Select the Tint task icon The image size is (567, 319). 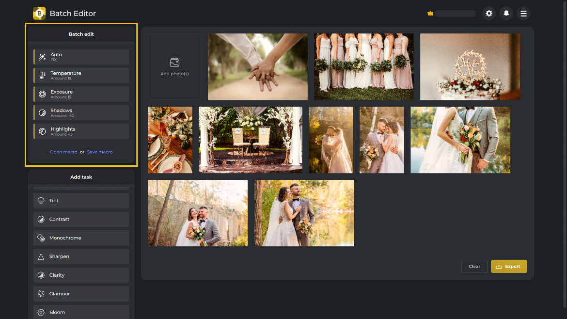click(40, 200)
